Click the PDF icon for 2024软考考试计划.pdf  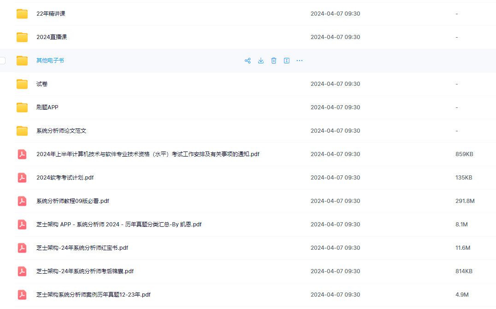tap(22, 178)
